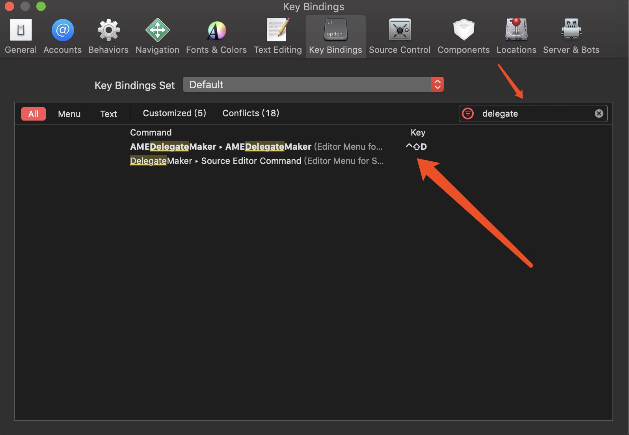Select the Key Bindings pane icon
The height and width of the screenshot is (435, 629).
click(335, 36)
